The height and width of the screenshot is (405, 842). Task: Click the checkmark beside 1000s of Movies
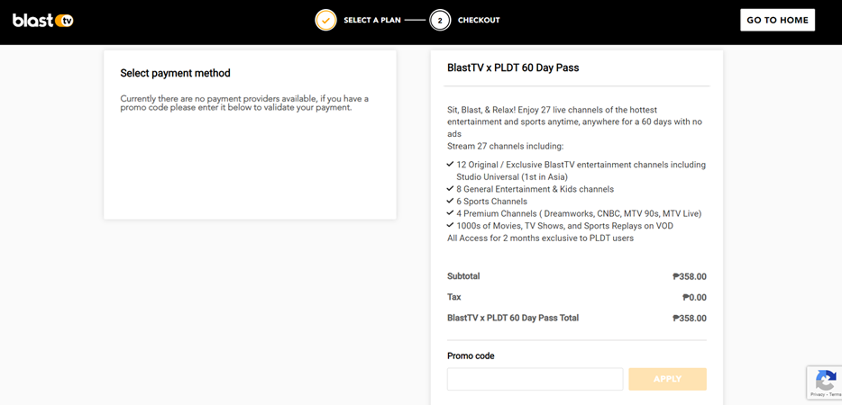[x=450, y=225]
